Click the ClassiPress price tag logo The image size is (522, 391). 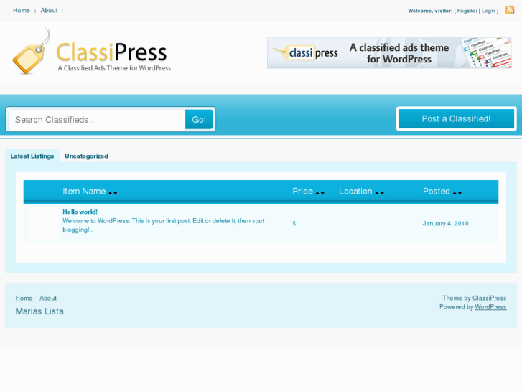coord(32,52)
